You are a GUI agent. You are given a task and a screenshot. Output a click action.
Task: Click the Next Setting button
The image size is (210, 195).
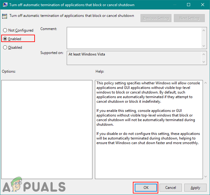pyautogui.click(x=189, y=18)
